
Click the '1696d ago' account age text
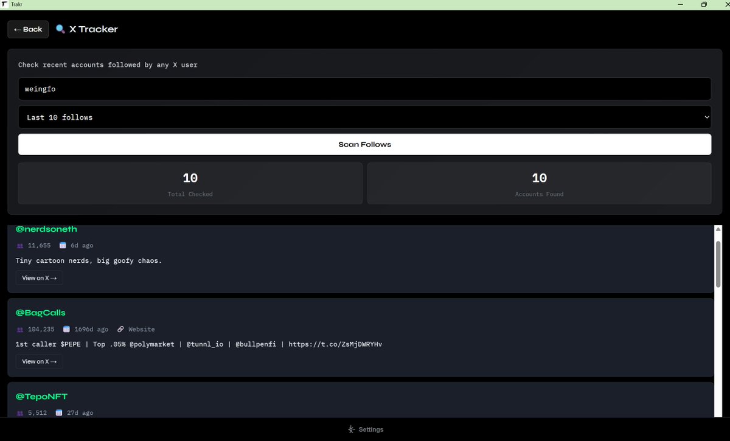(x=91, y=329)
